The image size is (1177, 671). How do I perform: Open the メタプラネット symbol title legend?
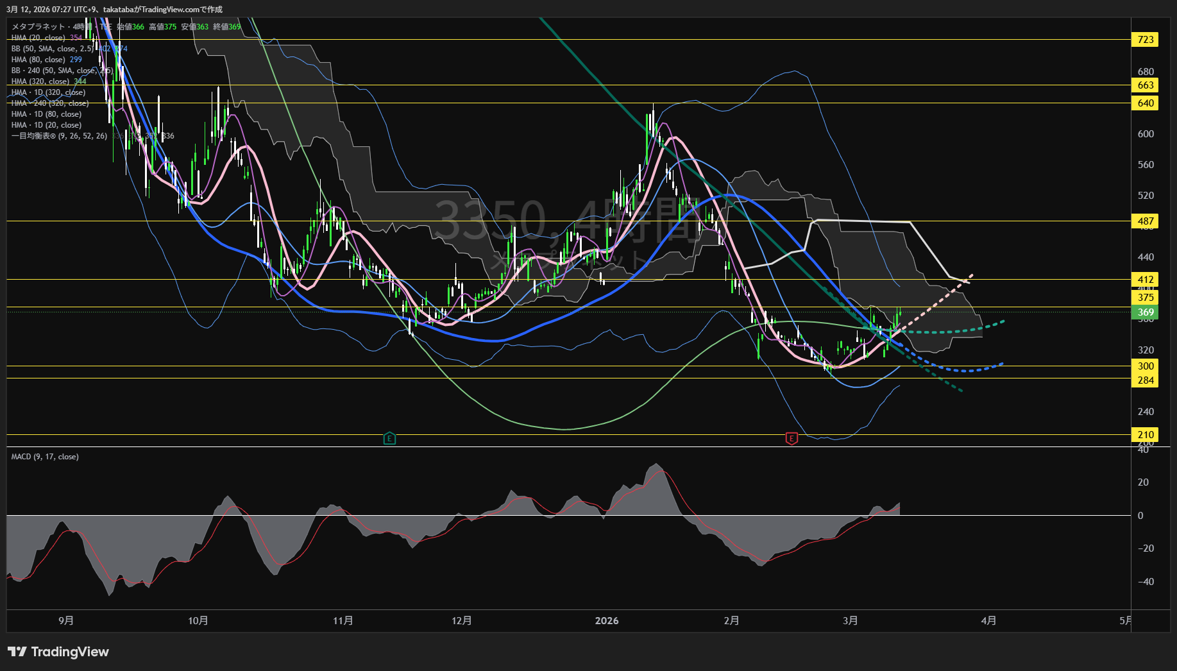tap(38, 27)
